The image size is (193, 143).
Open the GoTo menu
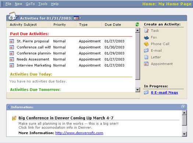[30, 4]
